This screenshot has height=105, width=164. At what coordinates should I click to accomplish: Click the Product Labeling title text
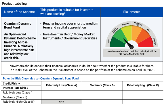[14, 3]
